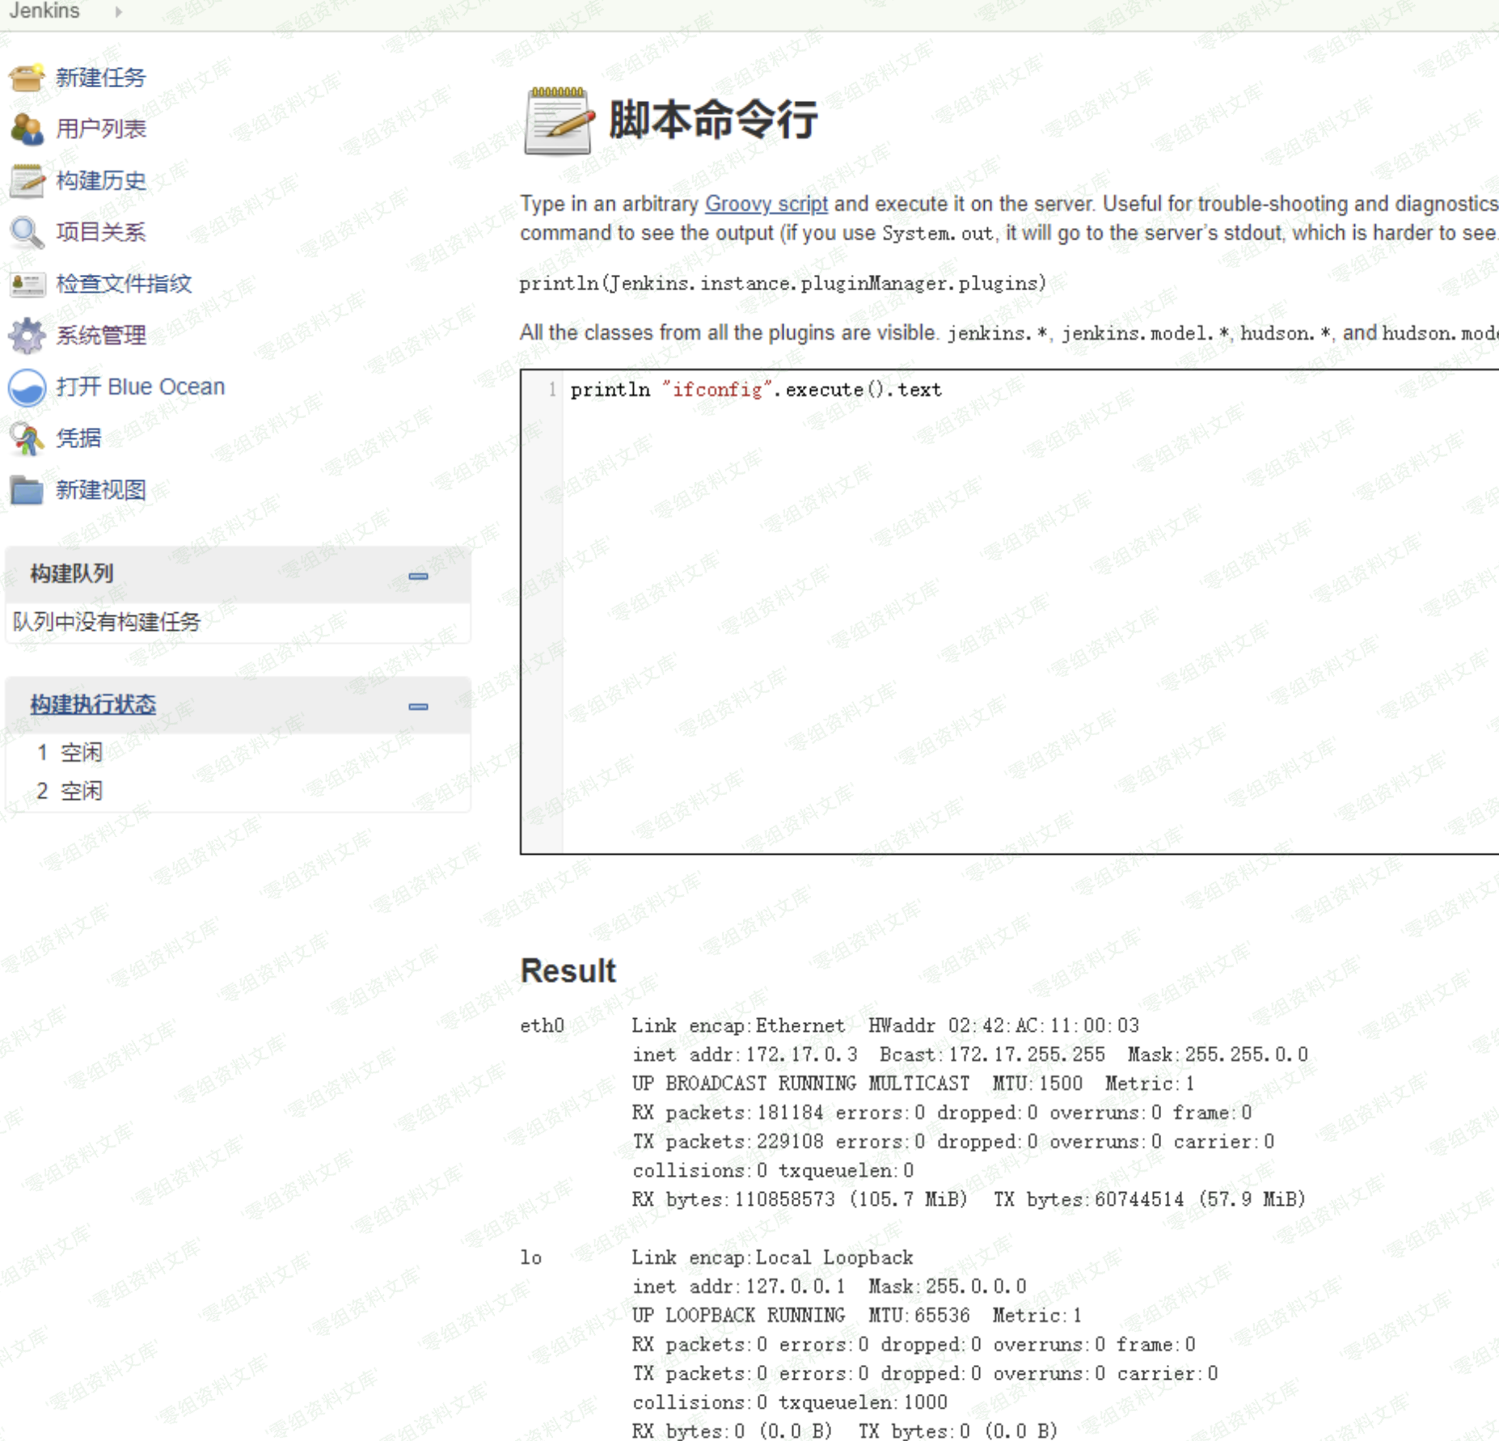This screenshot has height=1441, width=1499.
Task: Expand the Jenkins breadcrumb arrow
Action: pos(119,11)
